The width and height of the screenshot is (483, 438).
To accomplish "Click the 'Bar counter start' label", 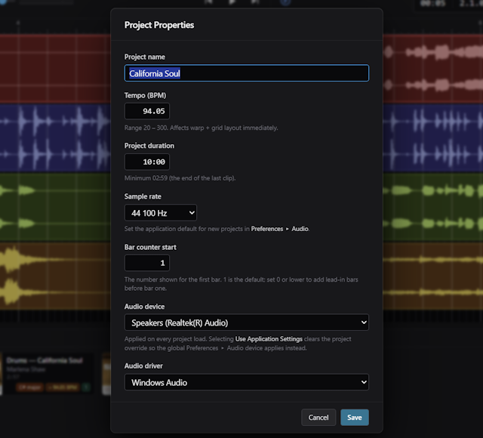I will (150, 247).
